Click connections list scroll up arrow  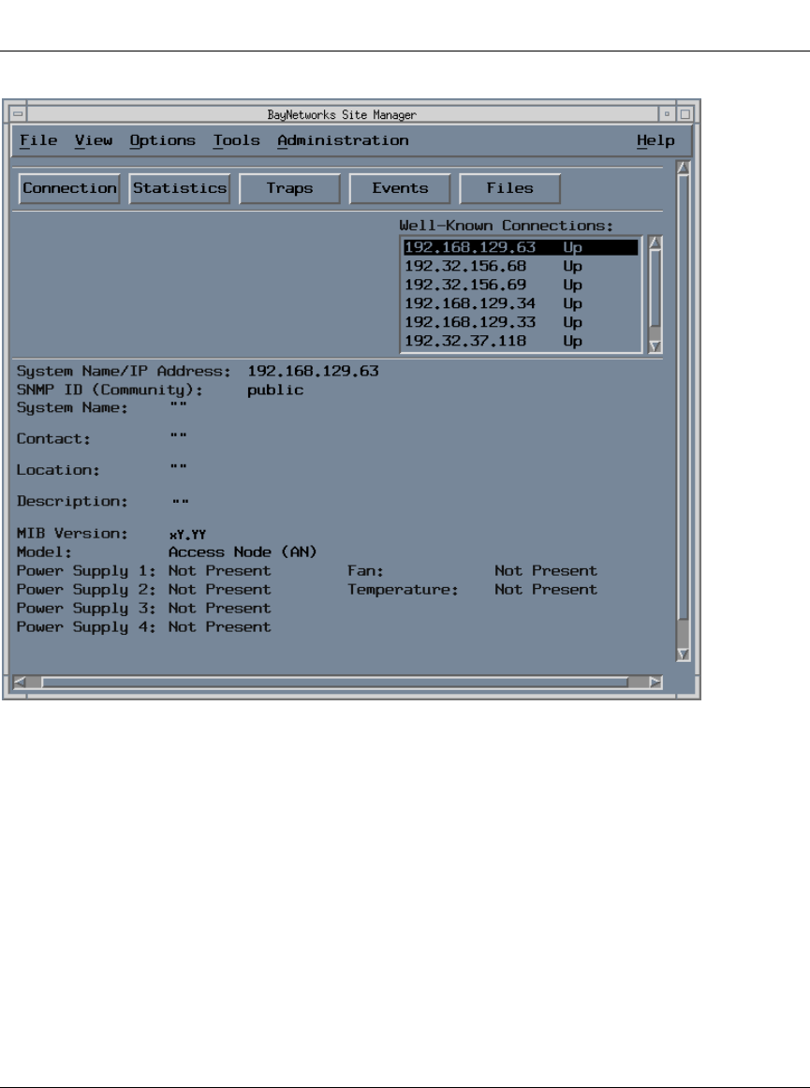655,243
